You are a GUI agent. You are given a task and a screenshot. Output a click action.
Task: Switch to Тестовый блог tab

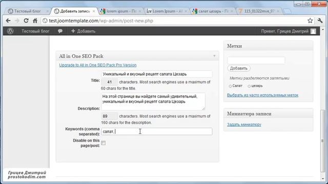tap(27, 11)
